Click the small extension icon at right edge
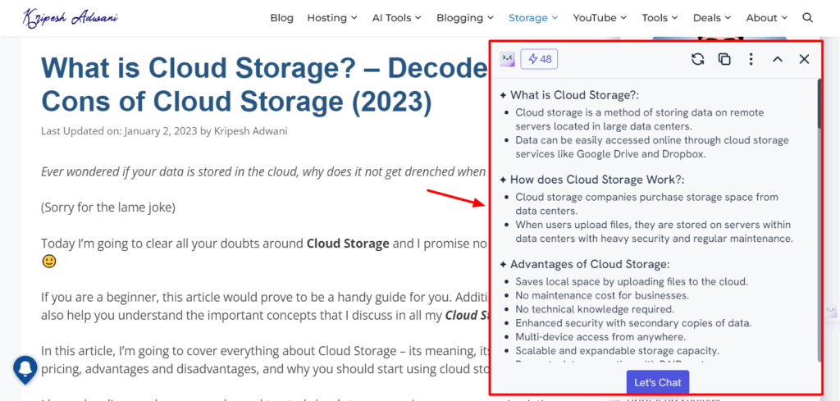The height and width of the screenshot is (401, 840). tap(831, 310)
